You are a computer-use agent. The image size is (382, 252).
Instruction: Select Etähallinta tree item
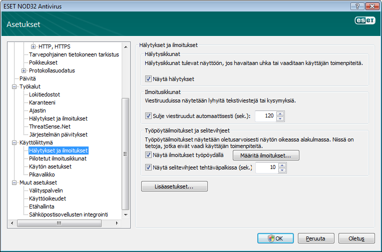coord(42,207)
